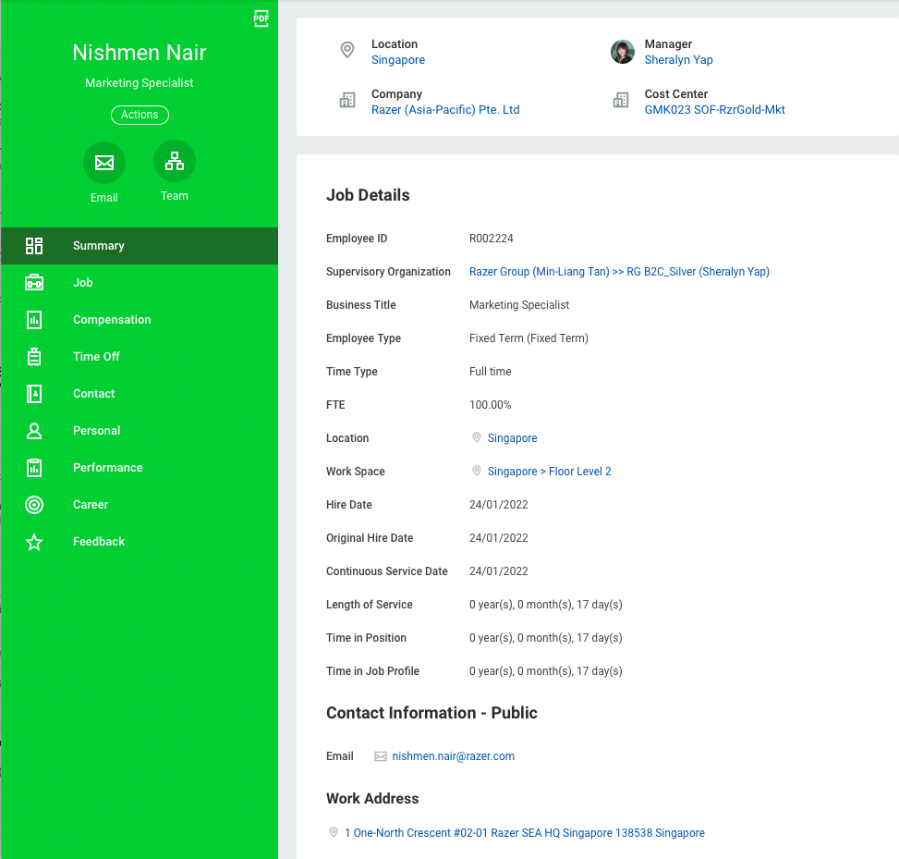Click the Original Hire Date value

(x=499, y=537)
